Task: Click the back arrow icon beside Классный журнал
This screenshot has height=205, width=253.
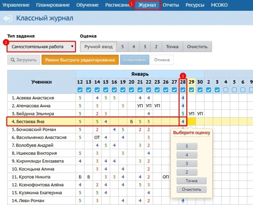Action: [x=7, y=18]
